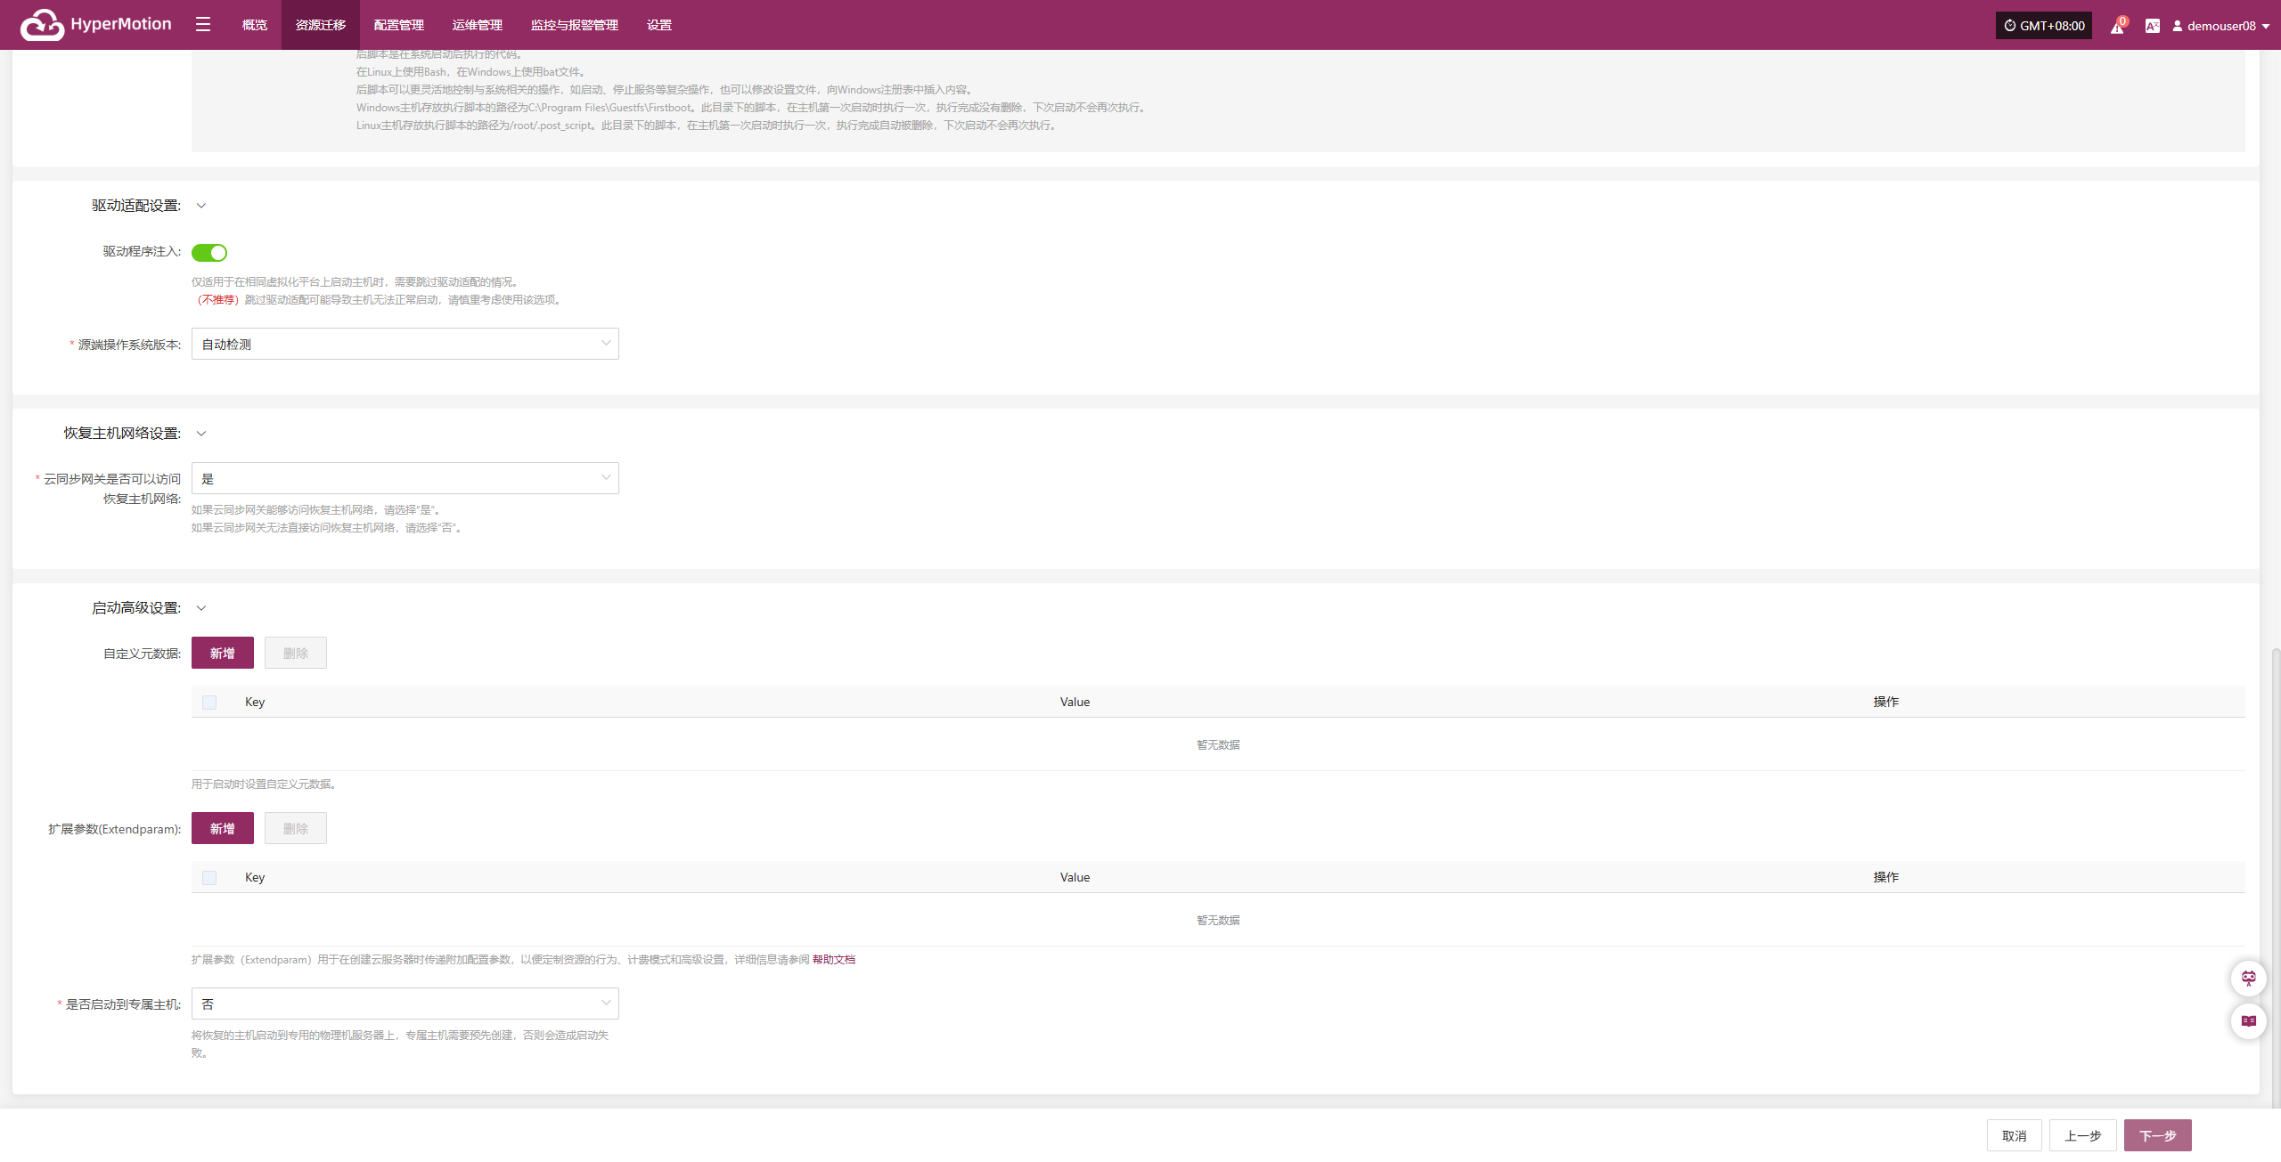
Task: Click the HyperMotion cloud logo
Action: click(42, 25)
